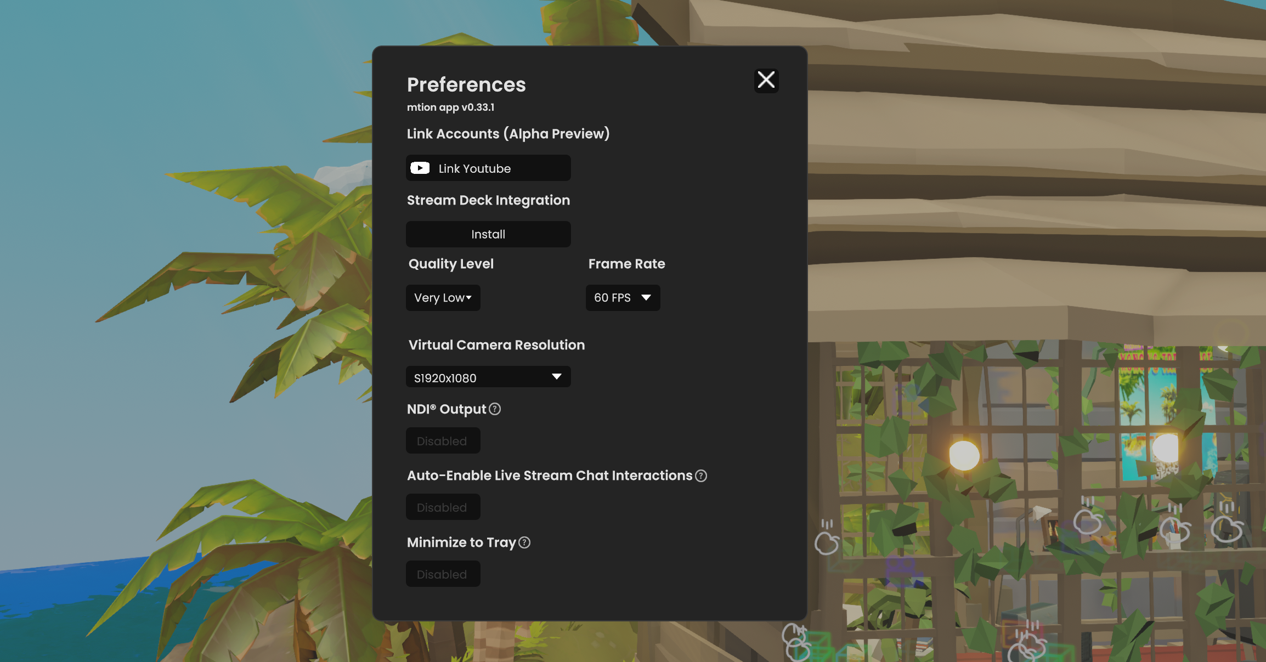The width and height of the screenshot is (1266, 662).
Task: Expand the Virtual Camera Resolution S1920x1080 dropdown
Action: point(488,377)
